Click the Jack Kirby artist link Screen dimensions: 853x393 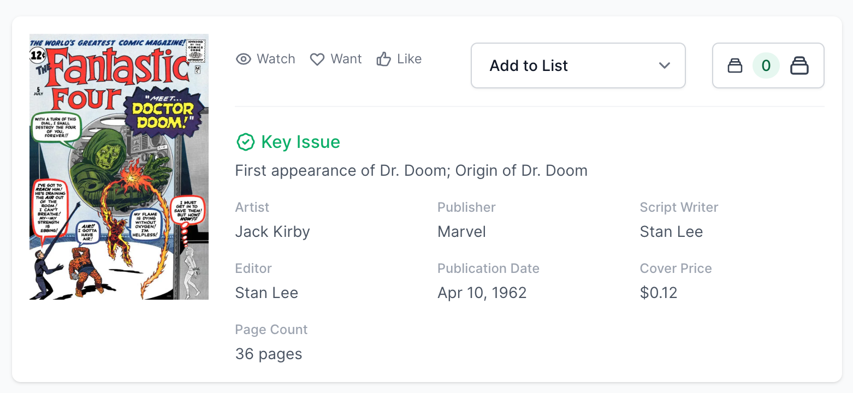[273, 231]
